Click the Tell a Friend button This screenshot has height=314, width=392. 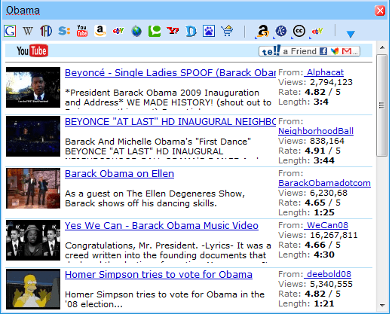coord(309,51)
